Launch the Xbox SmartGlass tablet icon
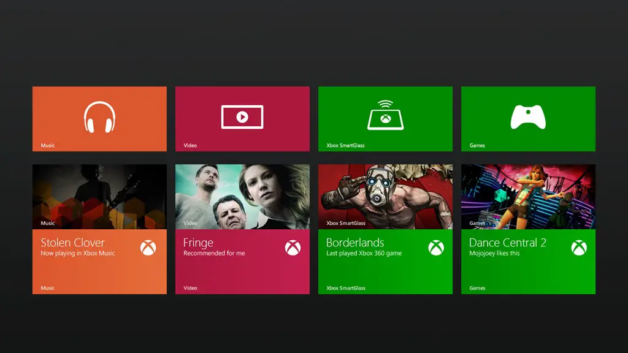This screenshot has width=628, height=353. 385,115
